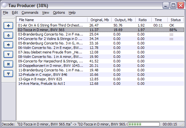
Task: Select row 14-Ave Maria, Prelude to Act I
Action: pyautogui.click(x=101, y=84)
